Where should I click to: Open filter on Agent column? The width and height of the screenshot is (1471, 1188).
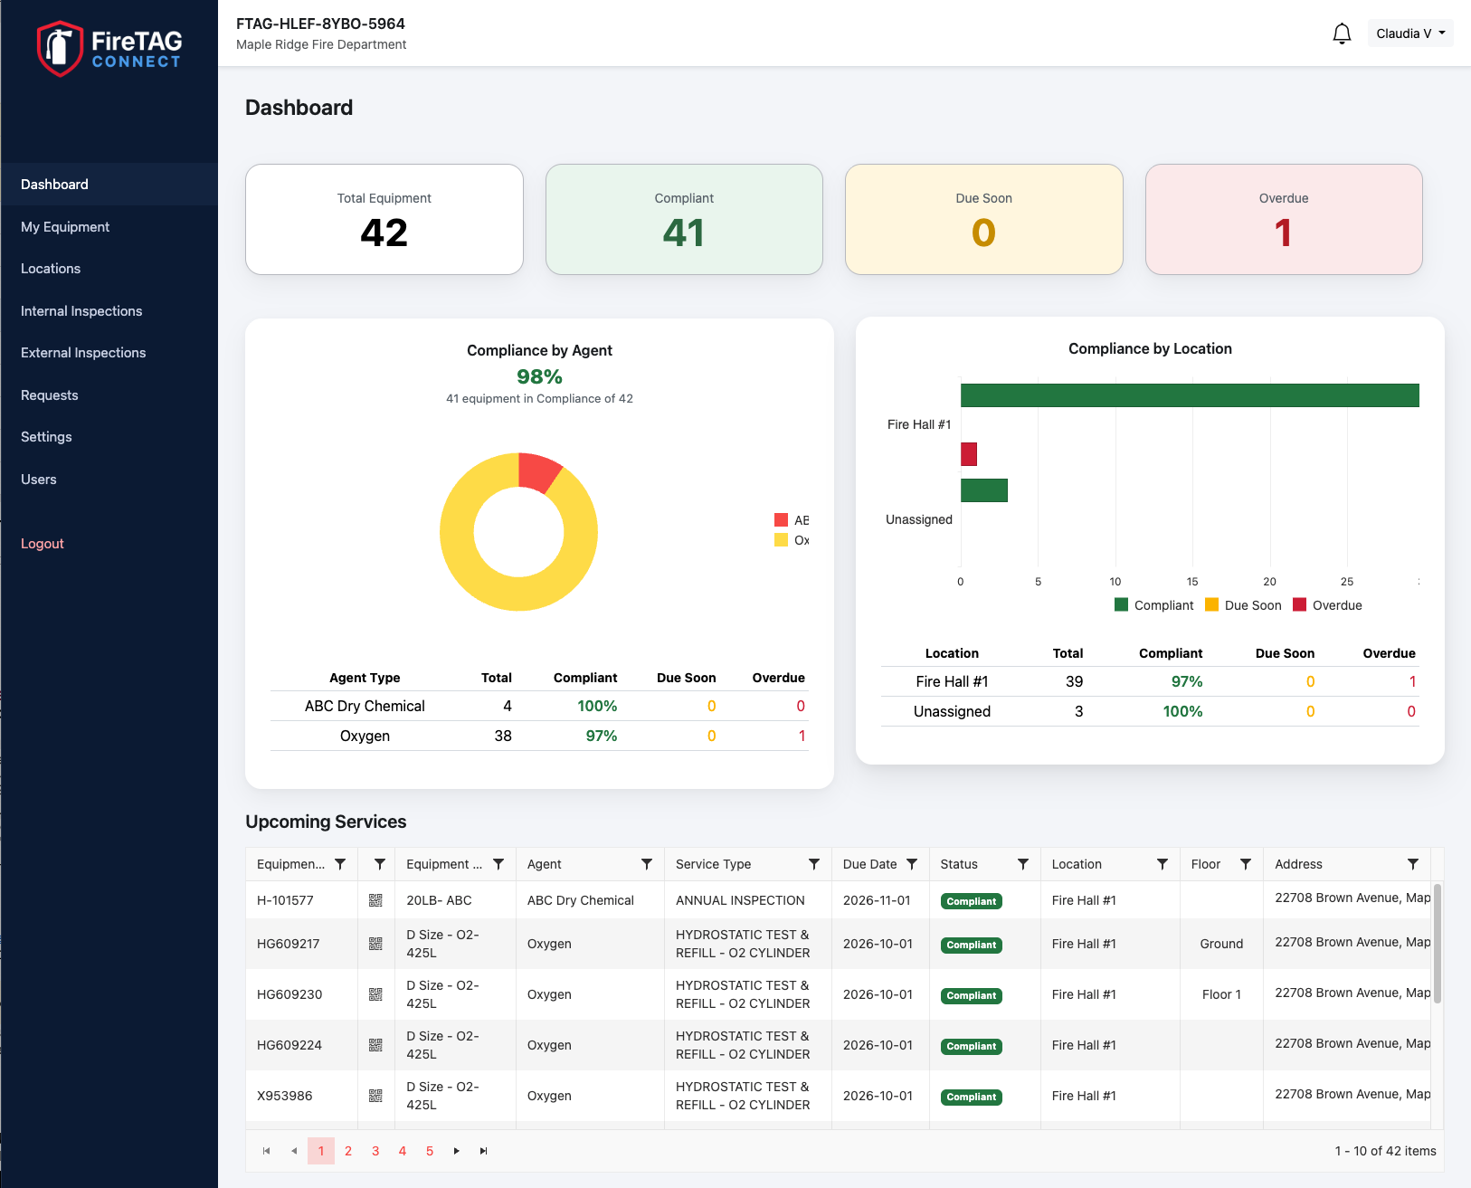coord(647,864)
